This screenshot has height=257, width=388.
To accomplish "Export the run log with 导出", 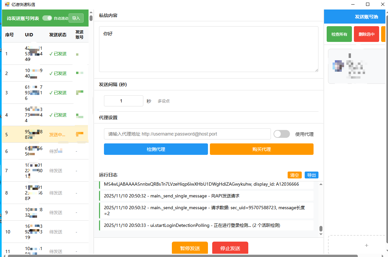I will click(311, 175).
